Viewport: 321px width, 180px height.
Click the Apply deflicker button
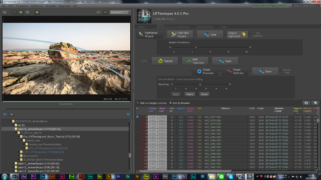176,95
